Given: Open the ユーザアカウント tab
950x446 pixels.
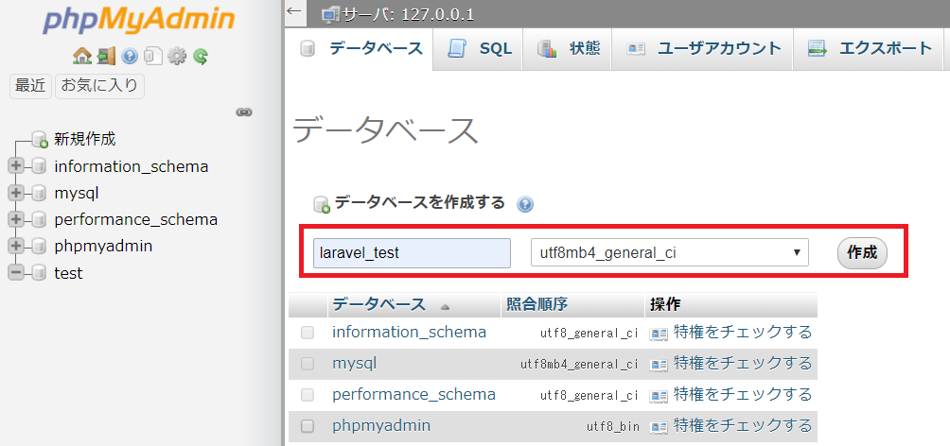Looking at the screenshot, I should [704, 48].
